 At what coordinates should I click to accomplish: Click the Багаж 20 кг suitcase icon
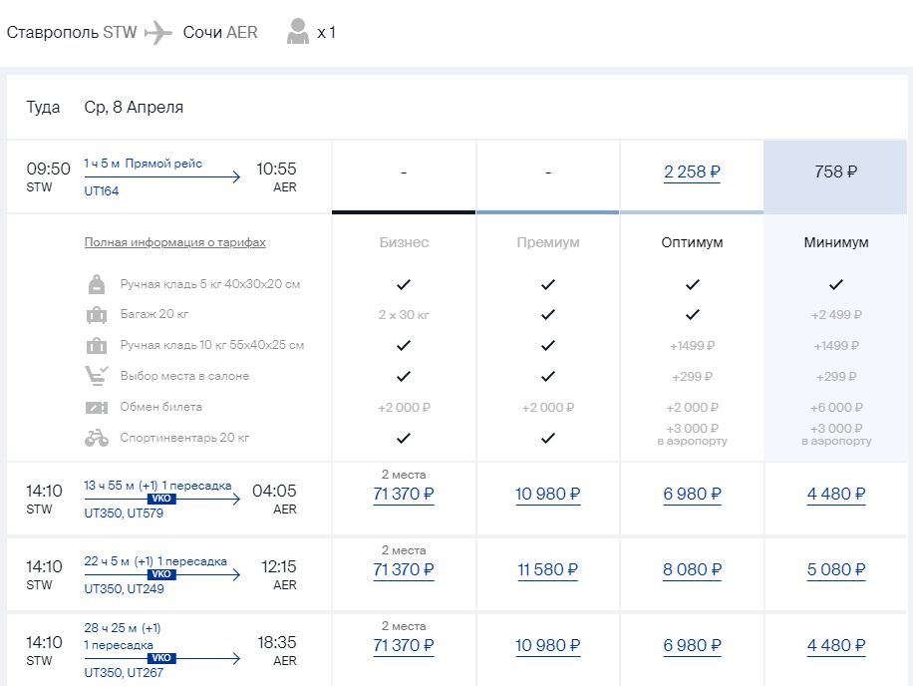point(97,315)
